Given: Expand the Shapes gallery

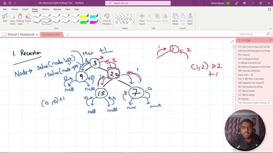Looking at the screenshot, I should pyautogui.click(x=134, y=23).
